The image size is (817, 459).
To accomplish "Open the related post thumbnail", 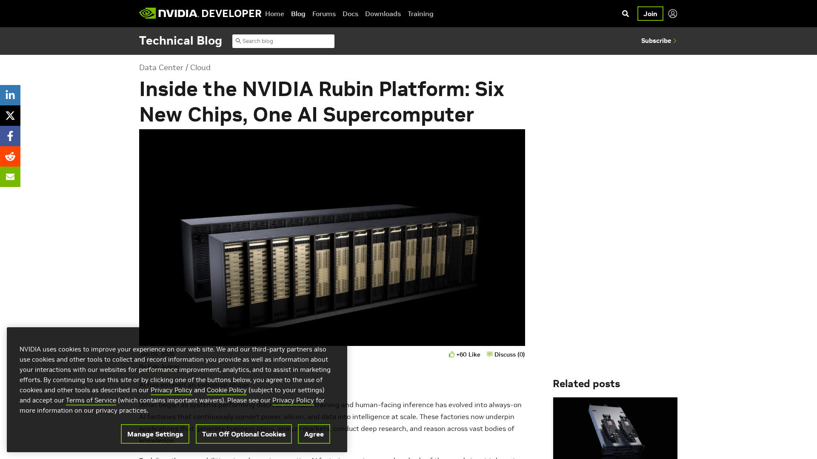I will pyautogui.click(x=615, y=428).
